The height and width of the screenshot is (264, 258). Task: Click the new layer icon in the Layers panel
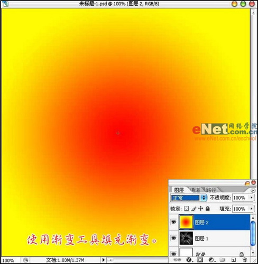click(234, 260)
